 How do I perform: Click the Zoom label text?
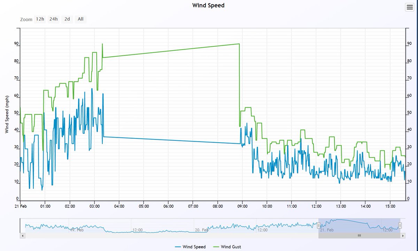tap(26, 20)
